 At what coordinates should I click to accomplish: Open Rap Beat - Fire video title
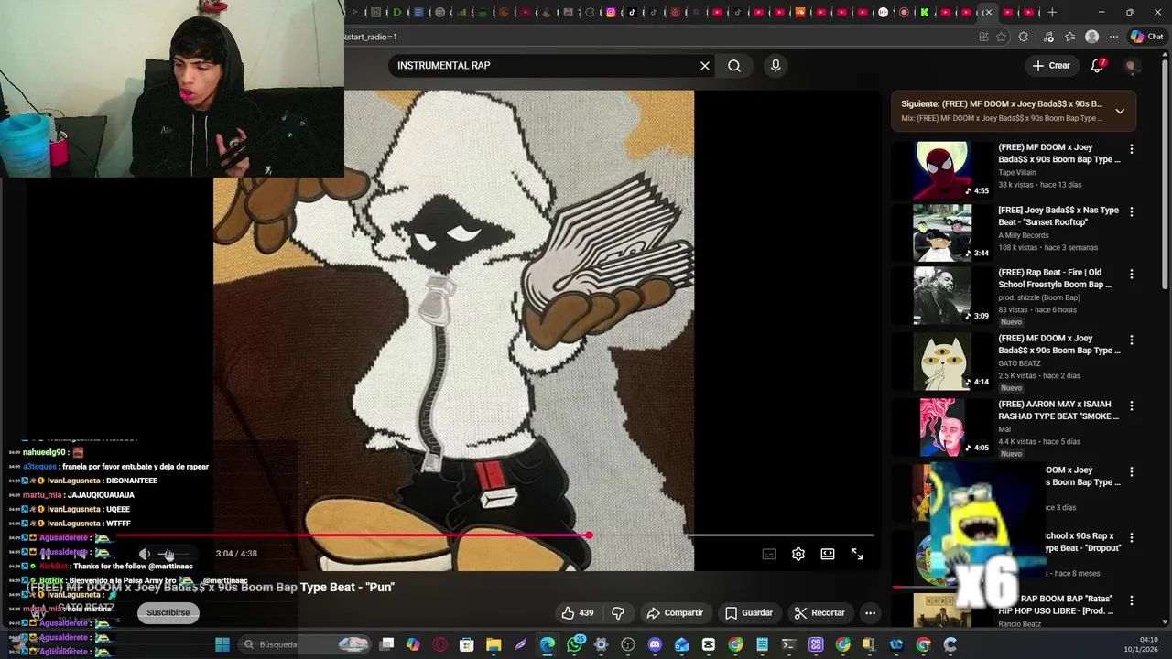pyautogui.click(x=1055, y=278)
